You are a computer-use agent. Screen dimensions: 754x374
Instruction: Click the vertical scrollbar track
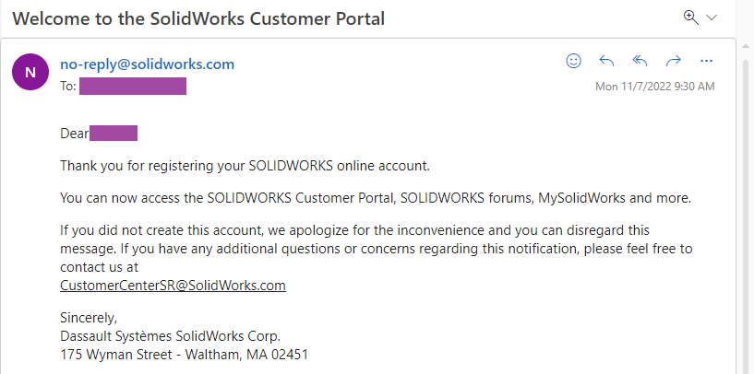(x=746, y=216)
